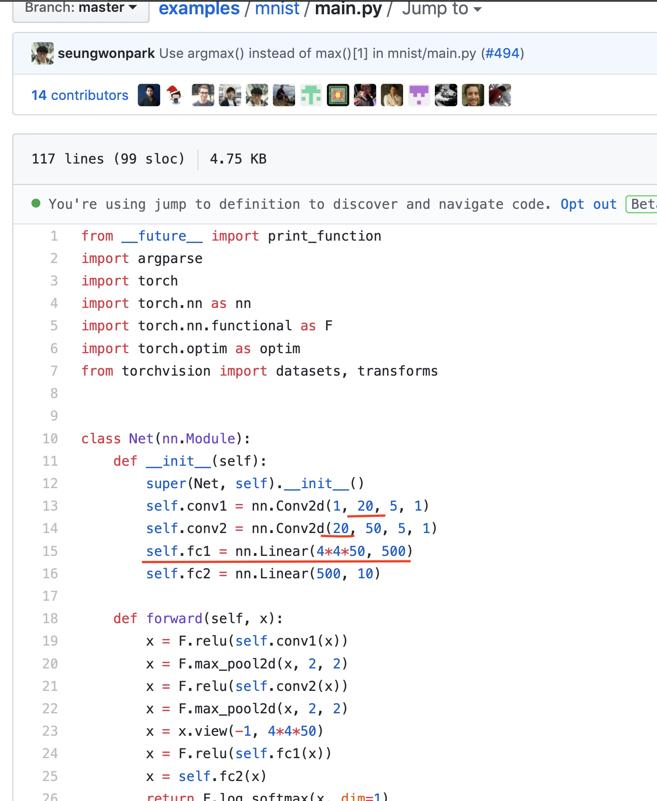Open the mnist breadcrumb link
Screen dimensions: 657x801
pos(277,9)
